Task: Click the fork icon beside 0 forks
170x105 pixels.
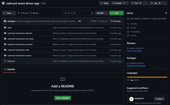Action: pyautogui.click(x=128, y=36)
